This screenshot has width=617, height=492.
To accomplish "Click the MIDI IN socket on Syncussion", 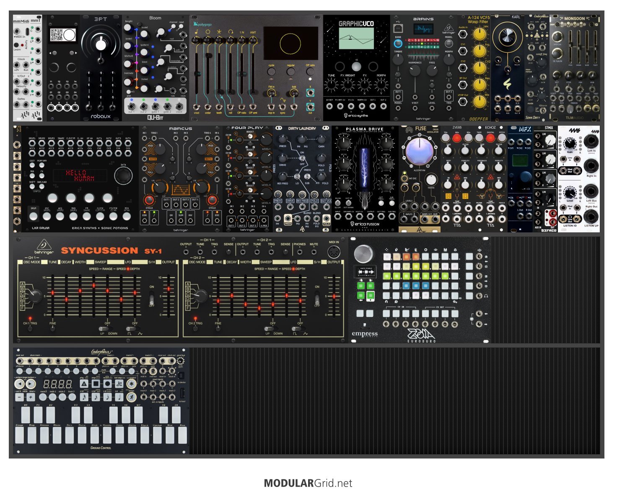I will (334, 252).
